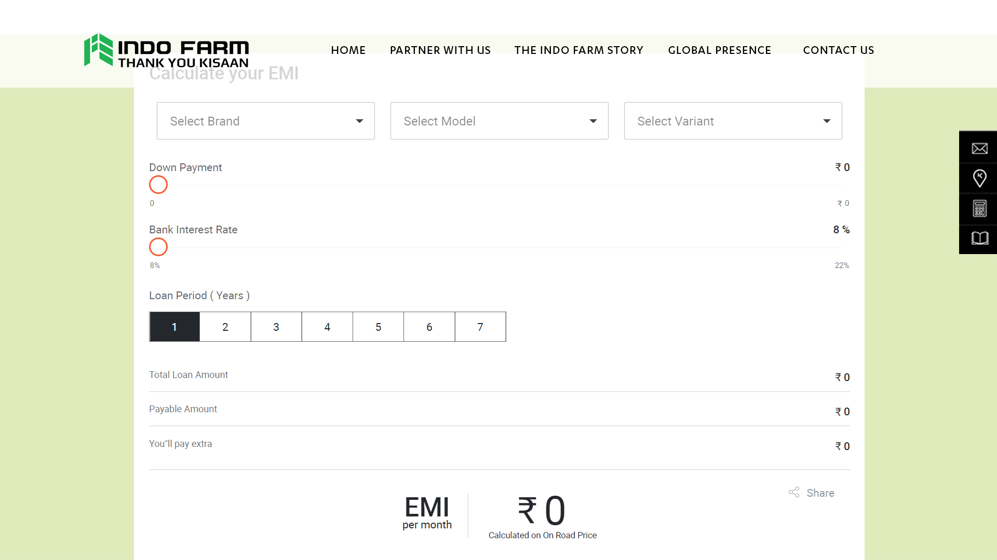Image resolution: width=997 pixels, height=560 pixels.
Task: Open the EMI calculator sidebar icon
Action: pos(979,208)
